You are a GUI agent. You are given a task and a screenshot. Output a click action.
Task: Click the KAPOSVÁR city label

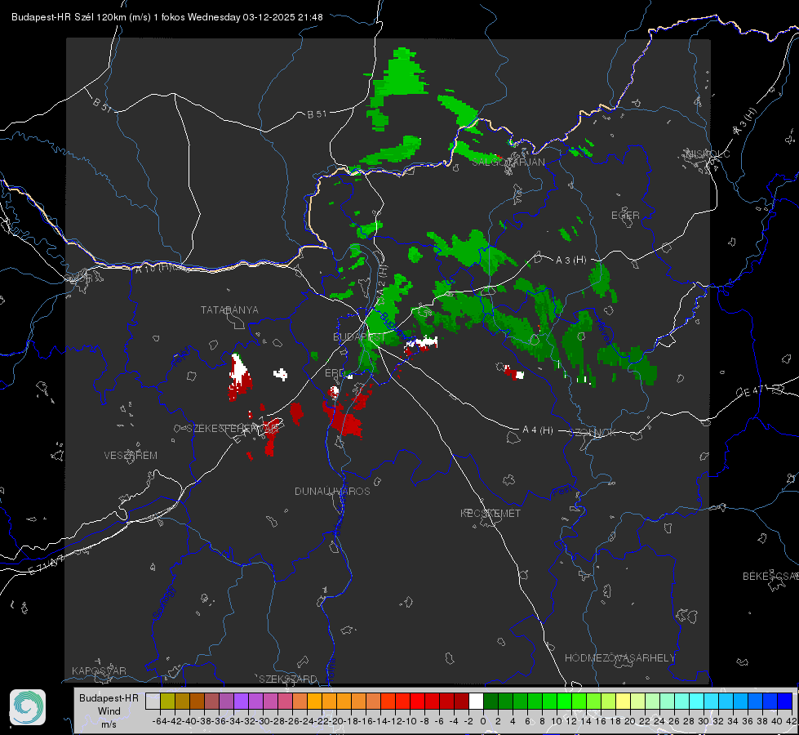[99, 670]
